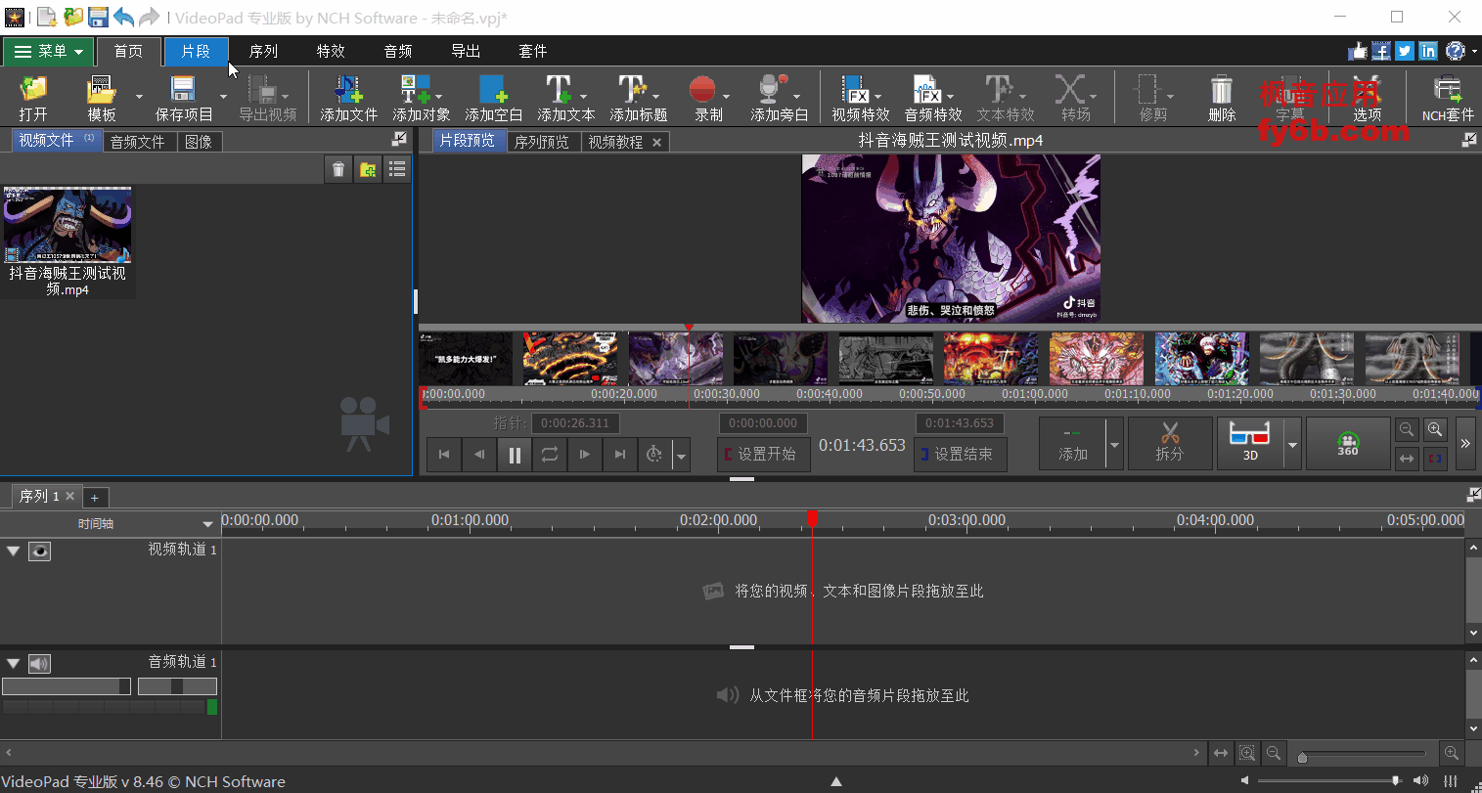Click 设置开始 to set start point
The width and height of the screenshot is (1482, 793).
click(764, 455)
